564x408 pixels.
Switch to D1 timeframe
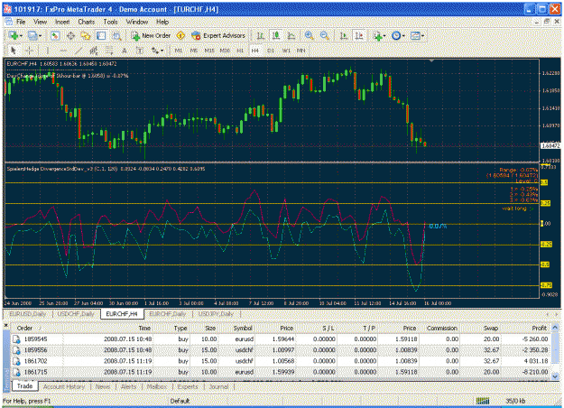pyautogui.click(x=271, y=51)
